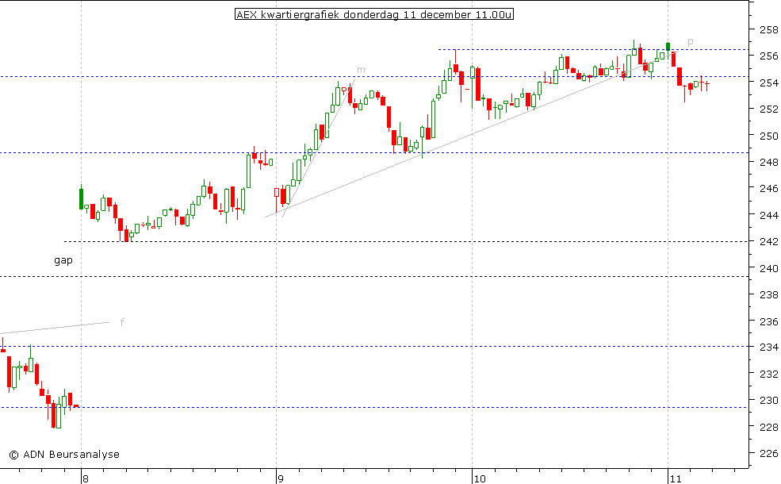Click the '232' price axis label
The height and width of the screenshot is (484, 781).
pyautogui.click(x=769, y=375)
